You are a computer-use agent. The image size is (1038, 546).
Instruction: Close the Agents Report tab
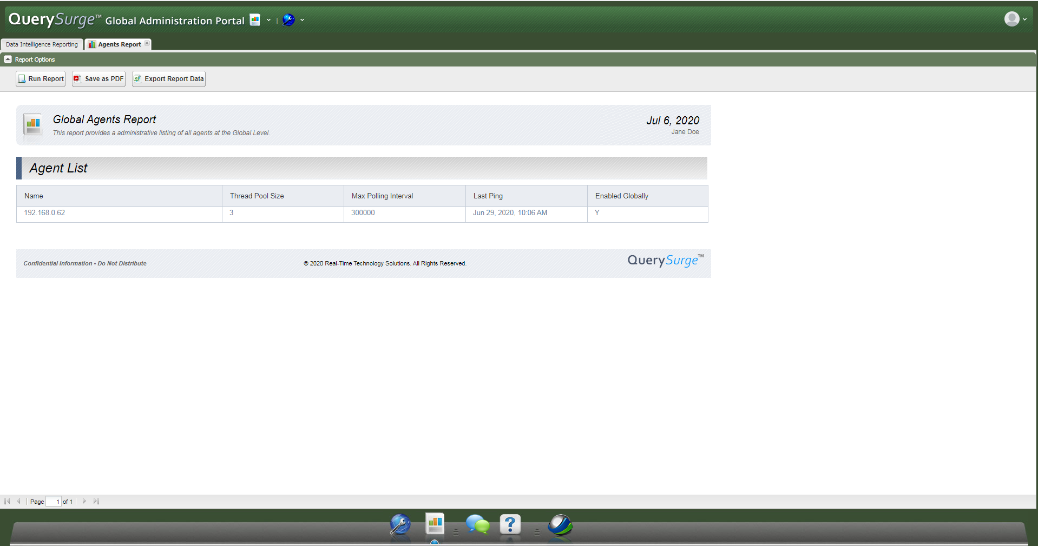(x=147, y=43)
